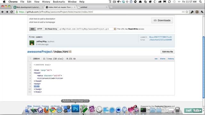Open the awesomeProject repository link
205x115 pixels.
coord(40,52)
